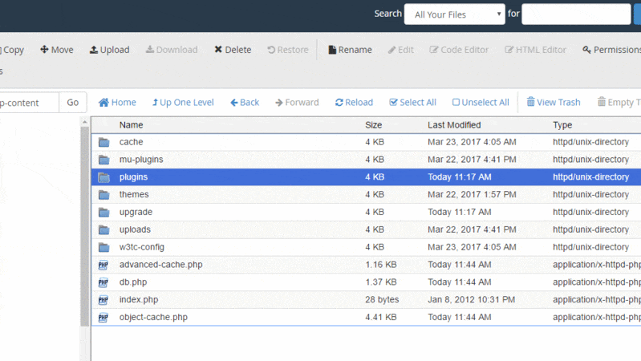This screenshot has height=361, width=641.
Task: Click the Restore toolbar button
Action: tap(288, 50)
